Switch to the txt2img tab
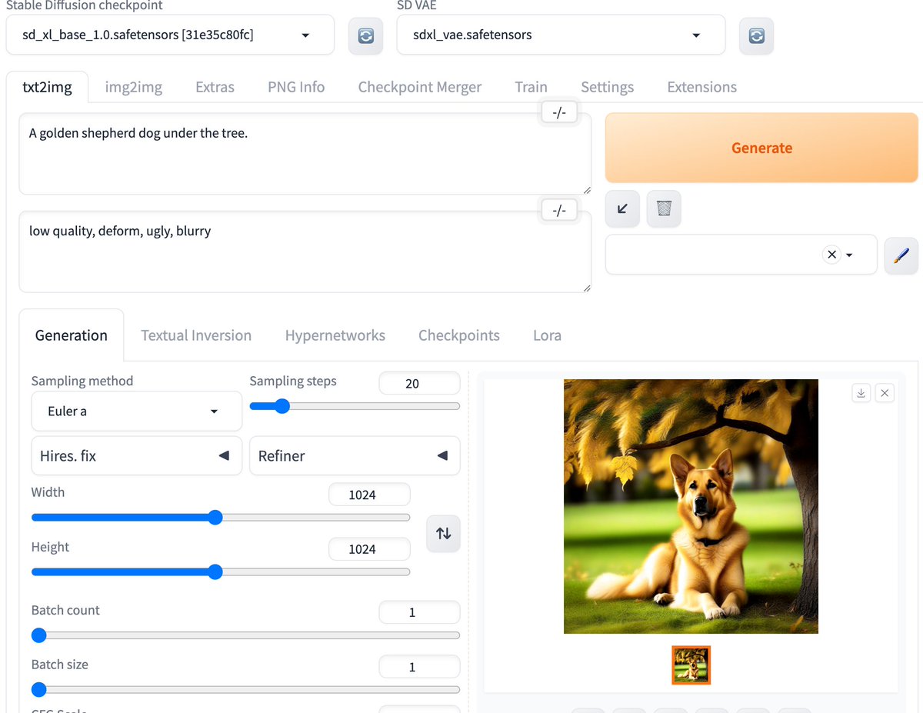 (x=47, y=87)
